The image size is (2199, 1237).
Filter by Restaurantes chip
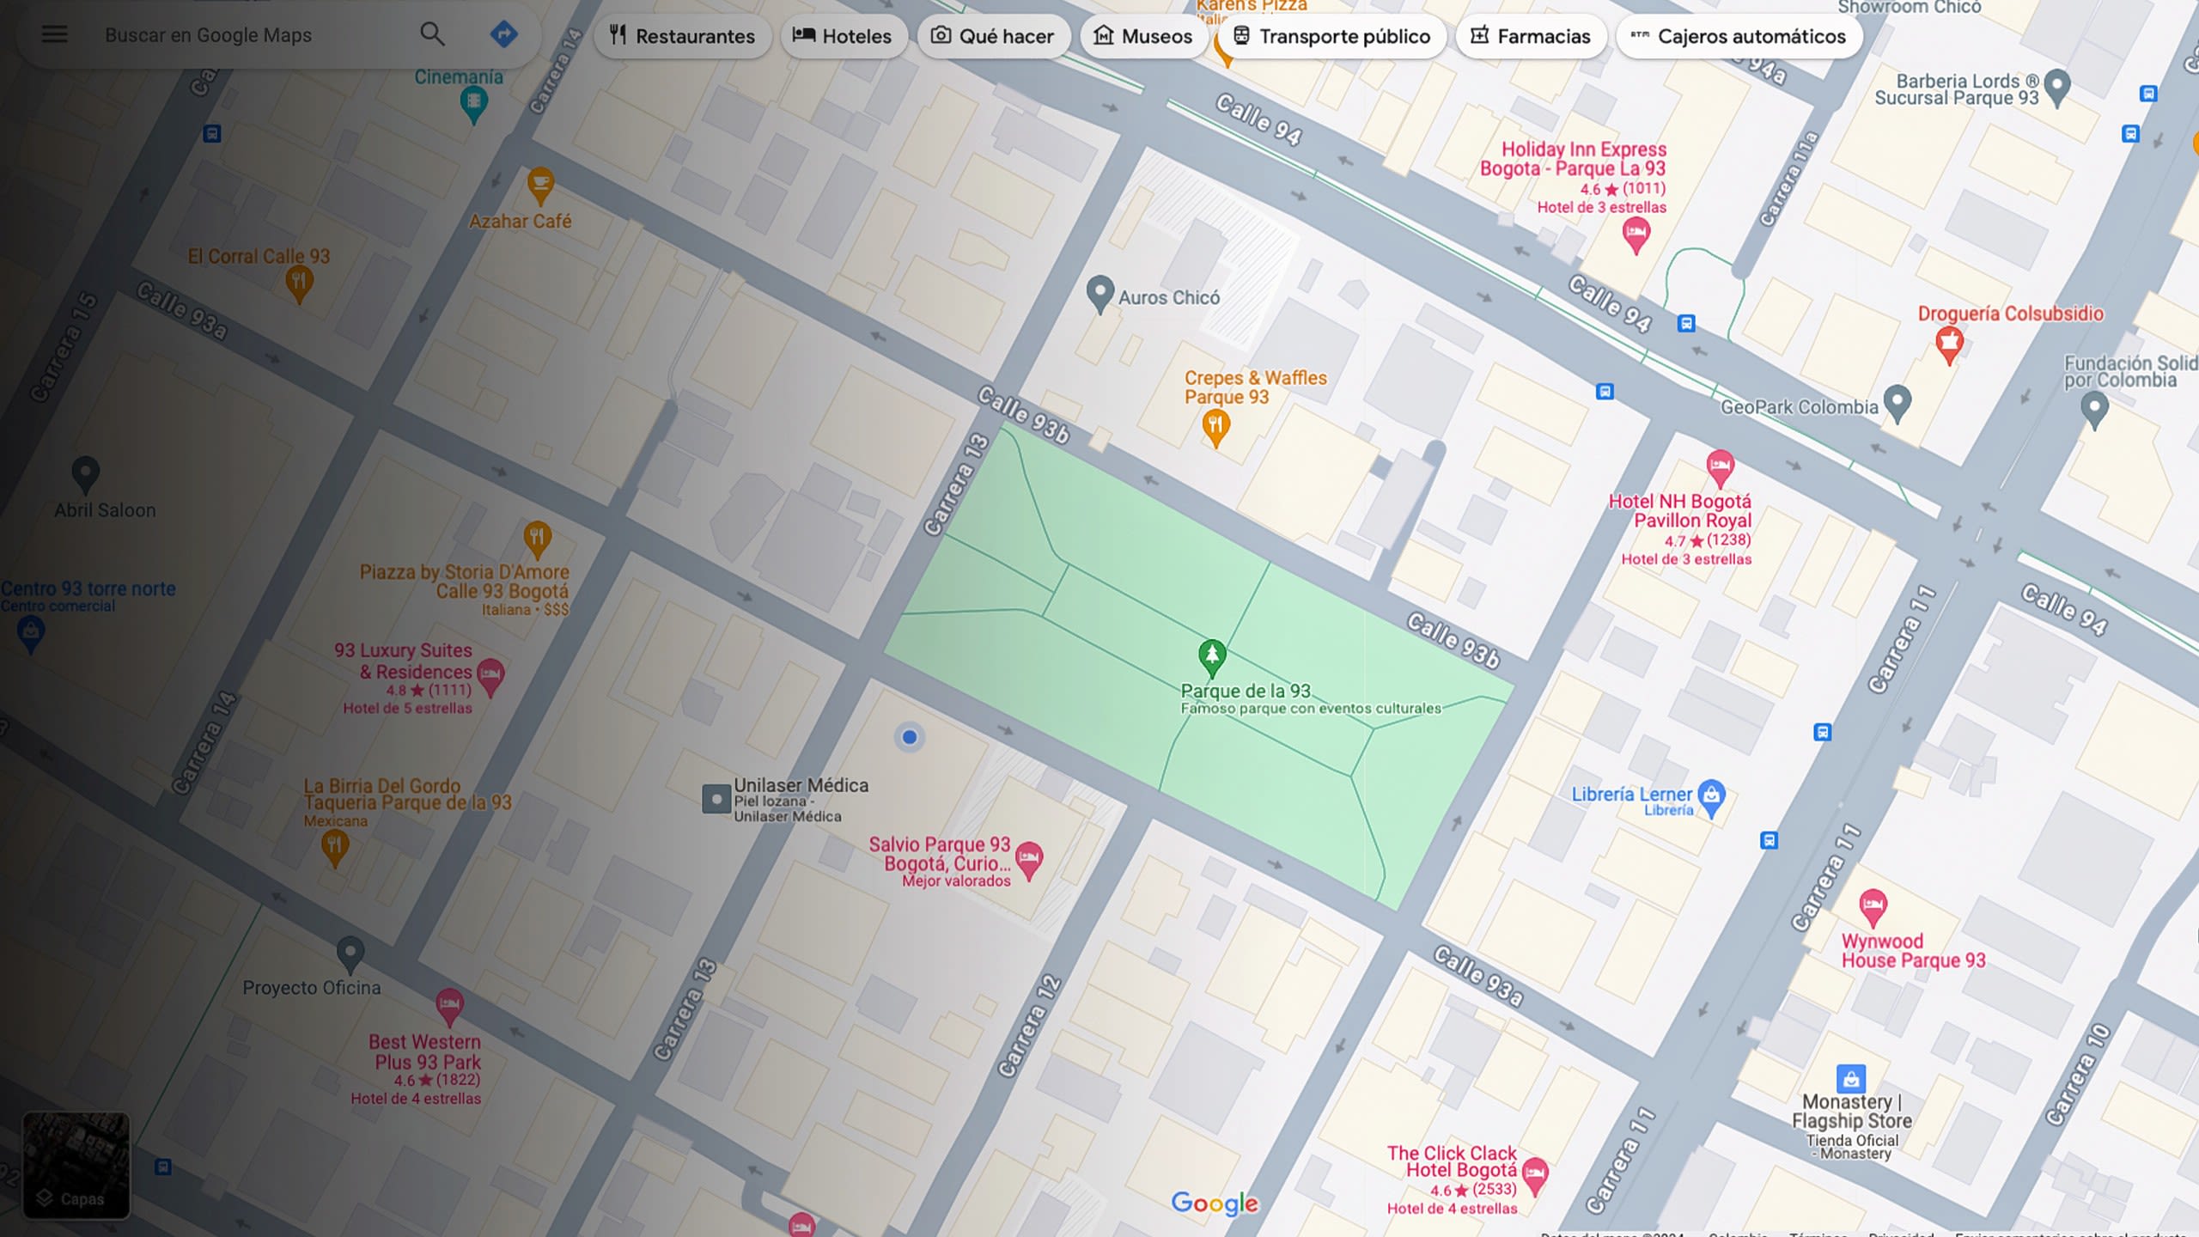click(682, 36)
